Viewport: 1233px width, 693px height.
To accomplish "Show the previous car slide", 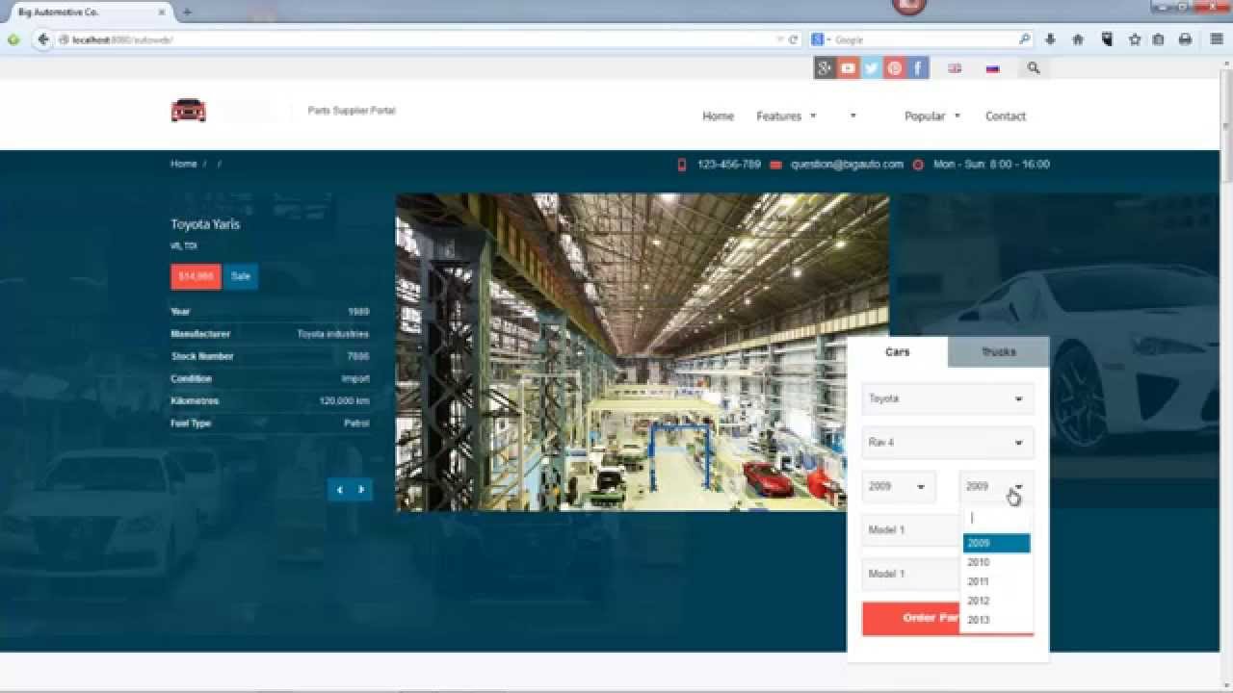I will 339,490.
